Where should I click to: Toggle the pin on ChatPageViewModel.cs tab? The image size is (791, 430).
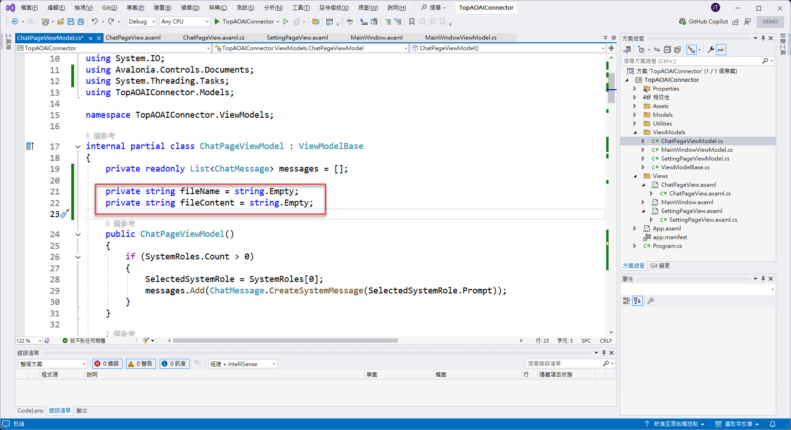91,38
